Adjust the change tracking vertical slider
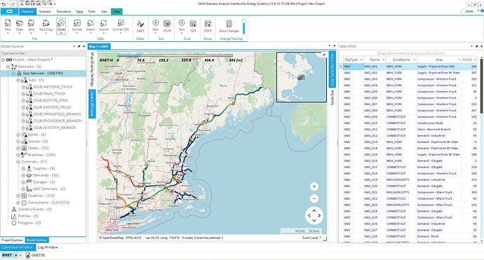Image resolution: width=484 pixels, height=260 pixels. click(x=244, y=27)
